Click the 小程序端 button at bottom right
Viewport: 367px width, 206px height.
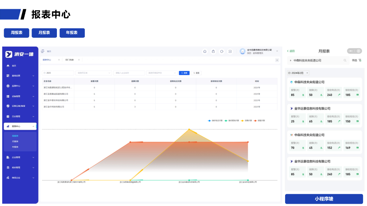(x=324, y=199)
